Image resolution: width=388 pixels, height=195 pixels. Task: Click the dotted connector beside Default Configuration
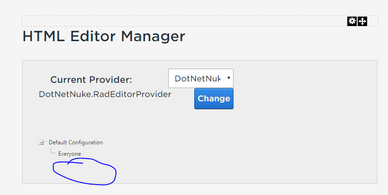point(45,142)
